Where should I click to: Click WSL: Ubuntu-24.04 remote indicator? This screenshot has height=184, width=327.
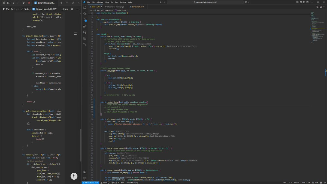[90, 182]
